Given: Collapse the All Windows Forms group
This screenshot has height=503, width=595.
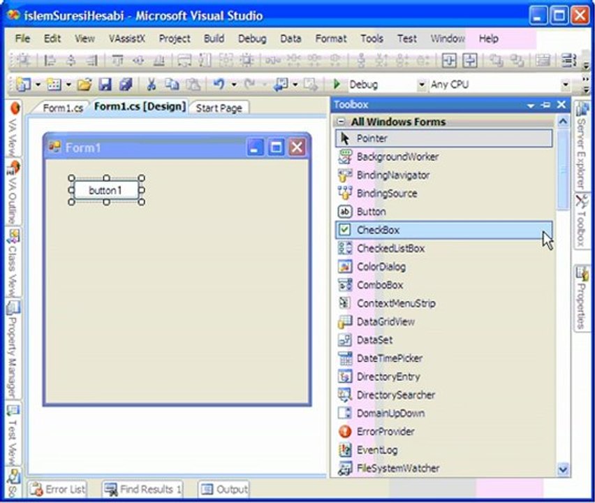Looking at the screenshot, I should [x=341, y=122].
